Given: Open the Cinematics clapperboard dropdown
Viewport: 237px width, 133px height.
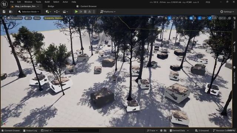Looking at the screenshot, I should click(65, 11).
